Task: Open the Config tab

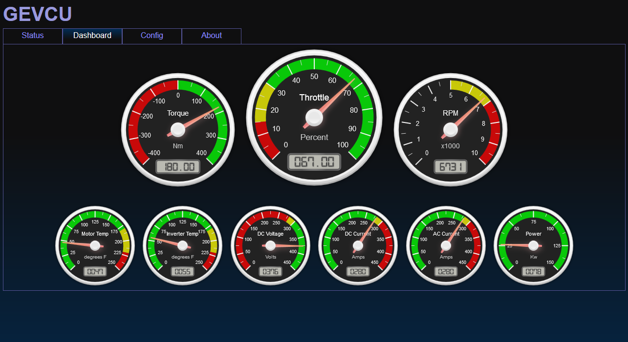Action: pos(152,36)
